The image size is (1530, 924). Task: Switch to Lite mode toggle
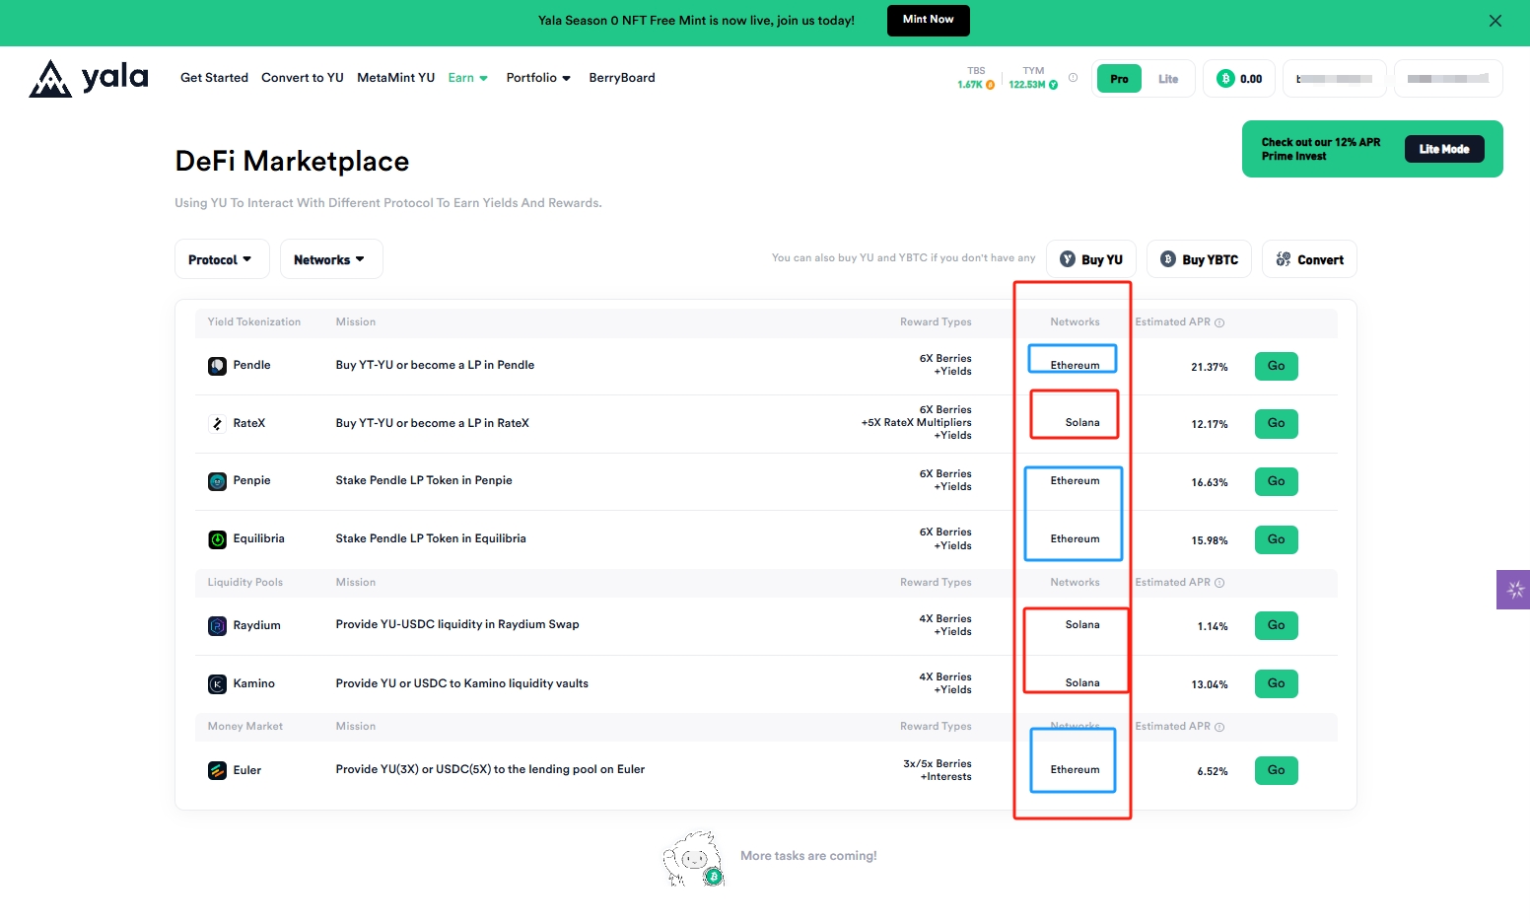coord(1168,79)
